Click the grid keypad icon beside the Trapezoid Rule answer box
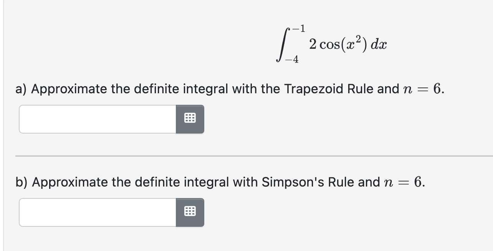 [190, 119]
